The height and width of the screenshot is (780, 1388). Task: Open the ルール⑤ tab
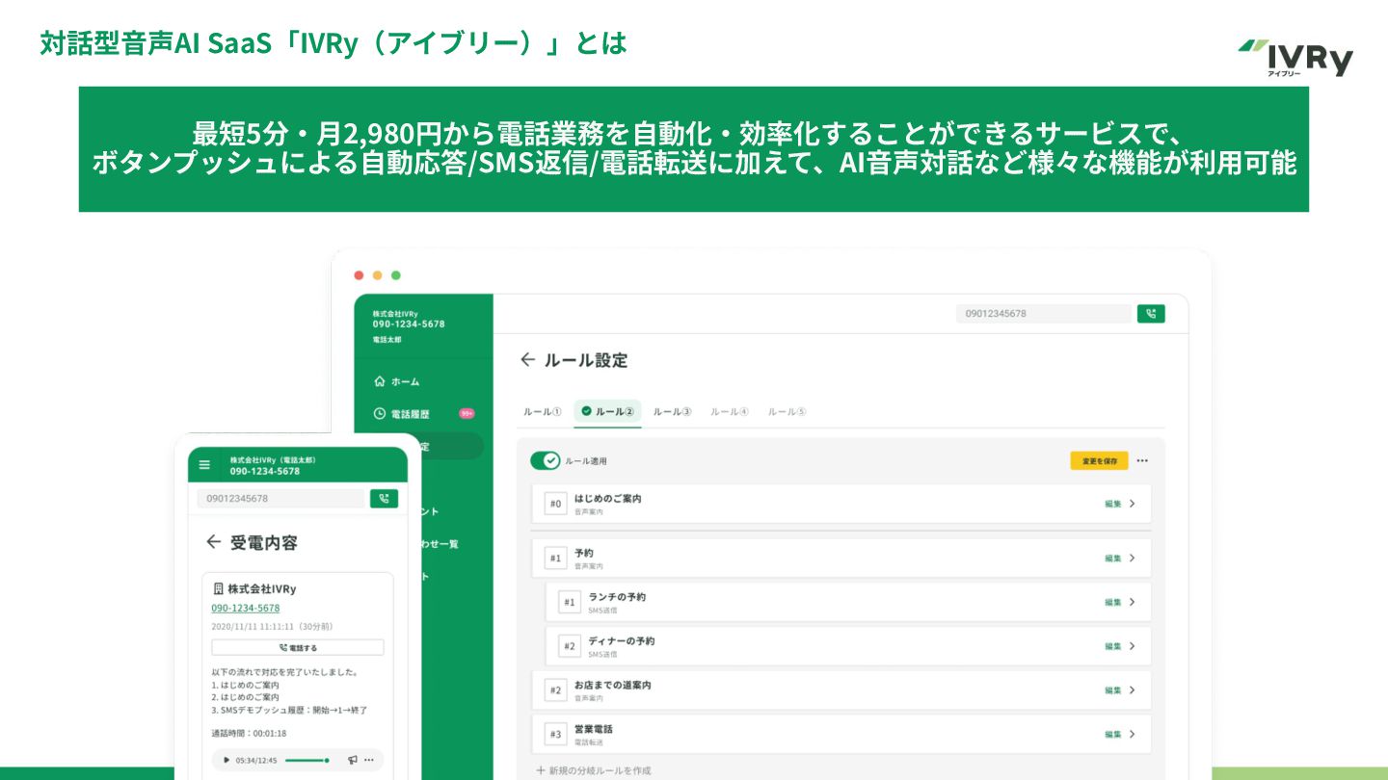[x=787, y=412]
